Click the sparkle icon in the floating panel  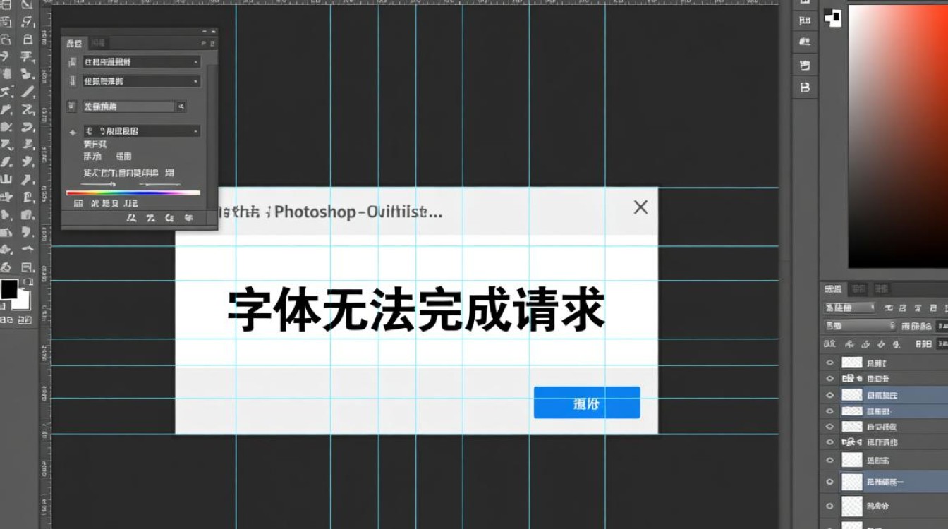(72, 132)
